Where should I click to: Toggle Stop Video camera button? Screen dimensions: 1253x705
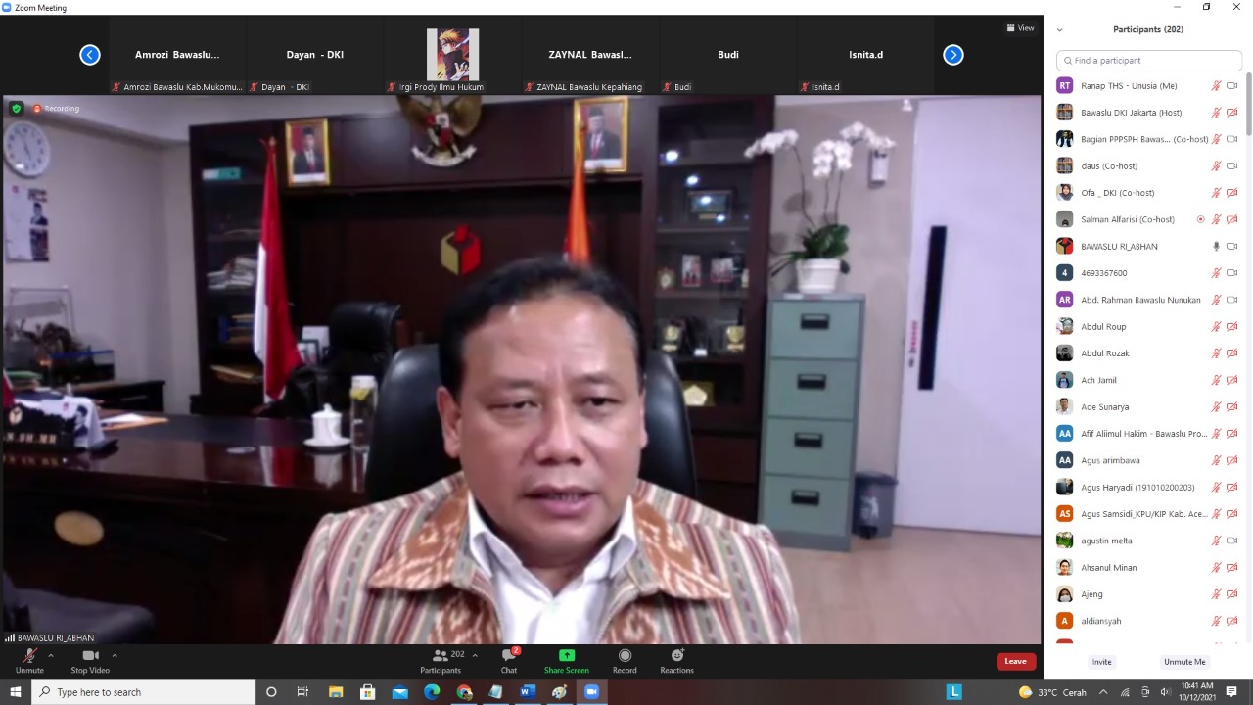90,656
